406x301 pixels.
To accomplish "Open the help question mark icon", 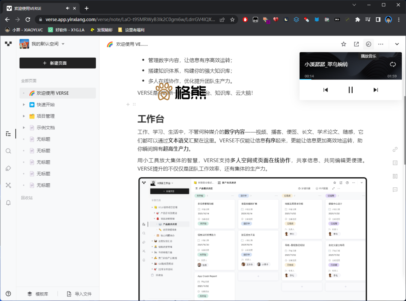I will (8, 293).
